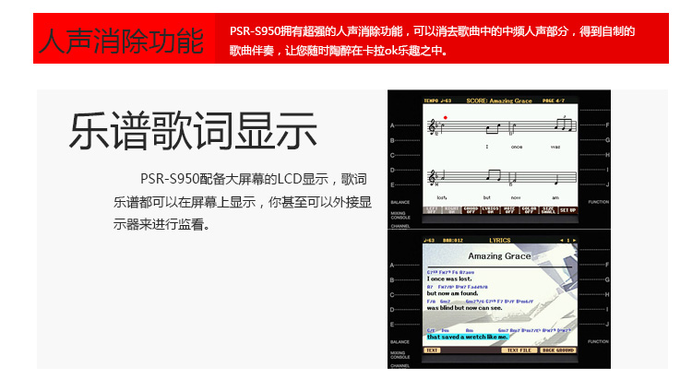
Task: Click the banner text starting 'PSR-S950拥有超强的人声消除功能'
Action: (432, 41)
